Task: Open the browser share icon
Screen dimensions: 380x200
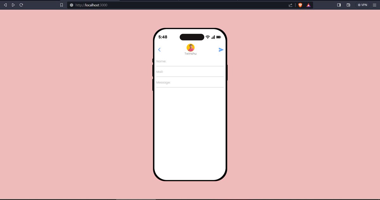Action: [290, 5]
